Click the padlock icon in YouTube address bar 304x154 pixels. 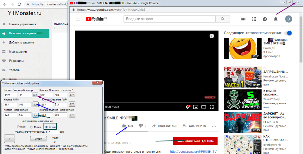73,10
